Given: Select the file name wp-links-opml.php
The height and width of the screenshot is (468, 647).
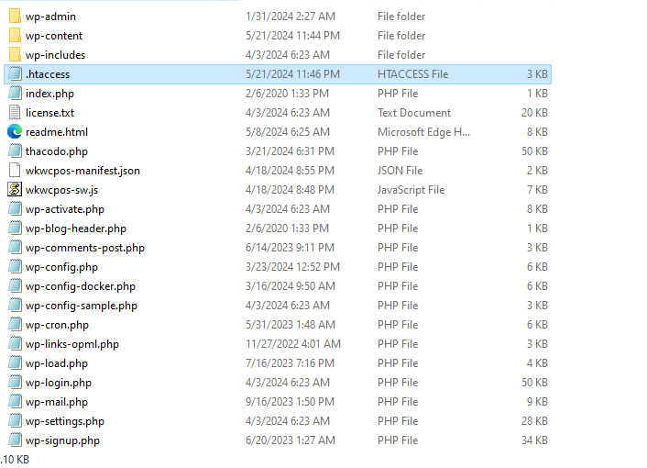Looking at the screenshot, I should click(x=72, y=344).
